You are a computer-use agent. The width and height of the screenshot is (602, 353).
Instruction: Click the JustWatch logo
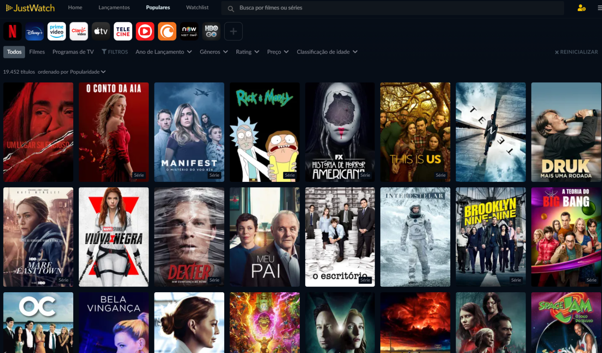click(x=30, y=8)
